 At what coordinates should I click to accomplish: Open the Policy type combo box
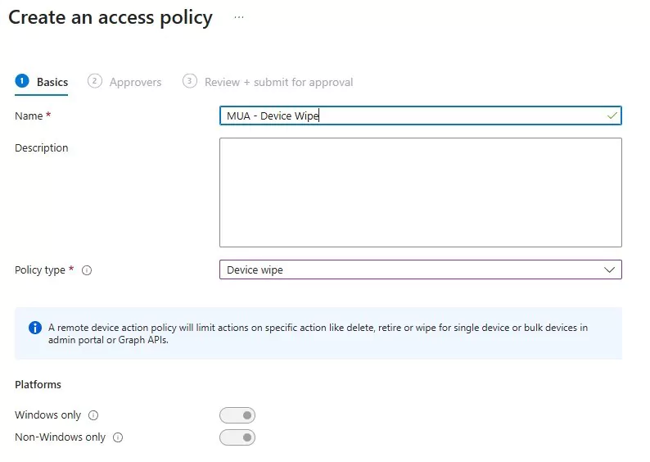(x=409, y=269)
